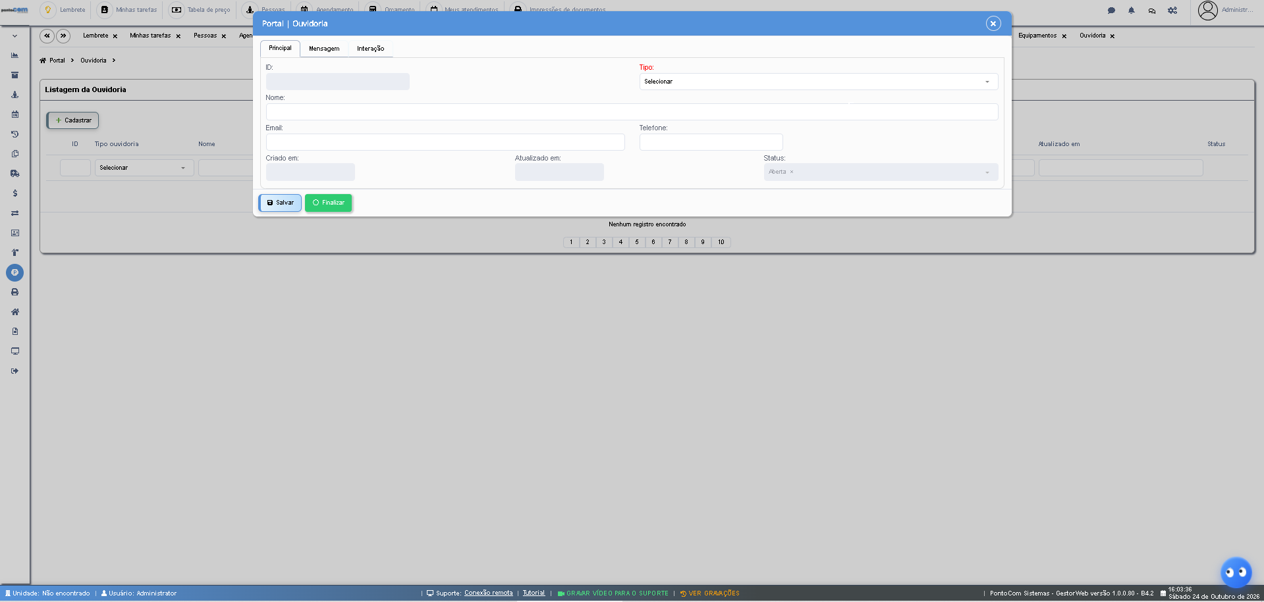Open the Conexão remota support link
This screenshot has width=1264, height=602.
488,593
